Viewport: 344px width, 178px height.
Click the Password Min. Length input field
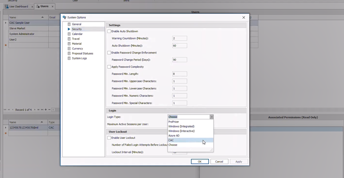pyautogui.click(x=179, y=74)
